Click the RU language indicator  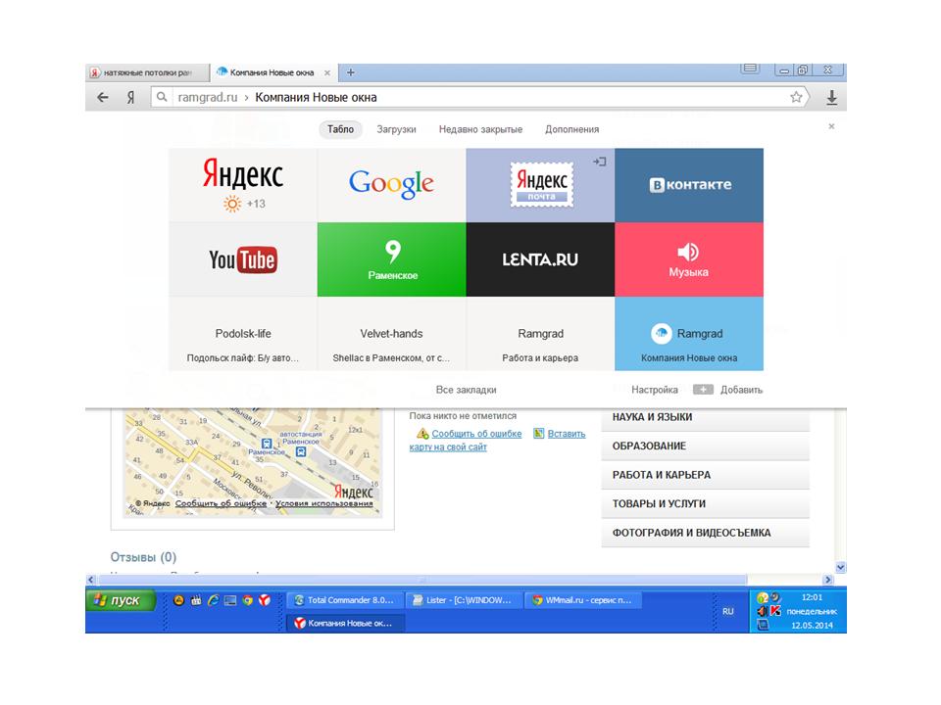(x=728, y=611)
